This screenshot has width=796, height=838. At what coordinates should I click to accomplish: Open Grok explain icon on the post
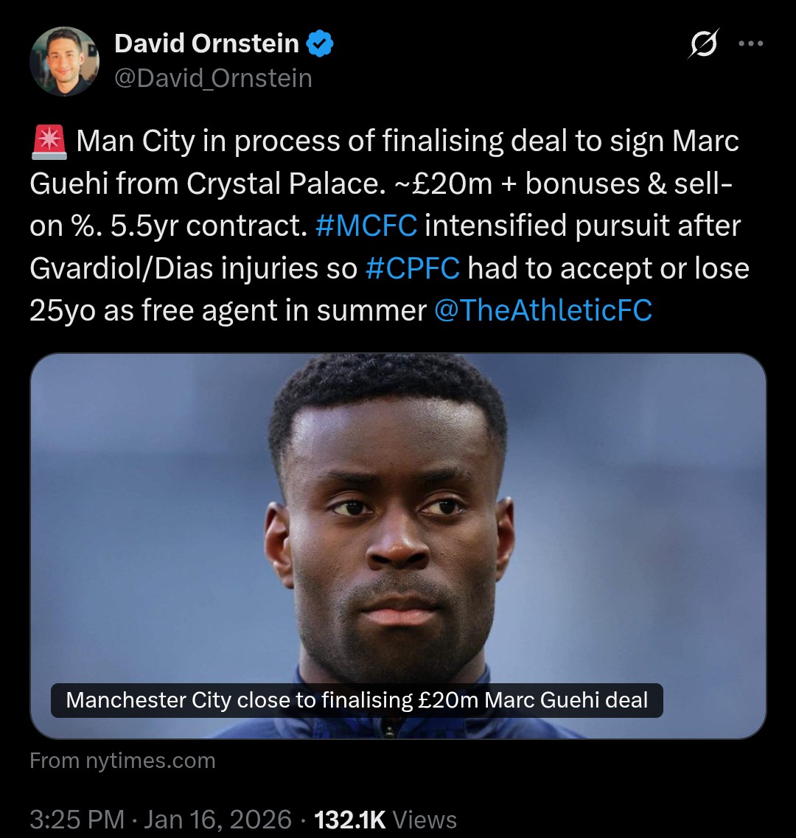click(703, 46)
